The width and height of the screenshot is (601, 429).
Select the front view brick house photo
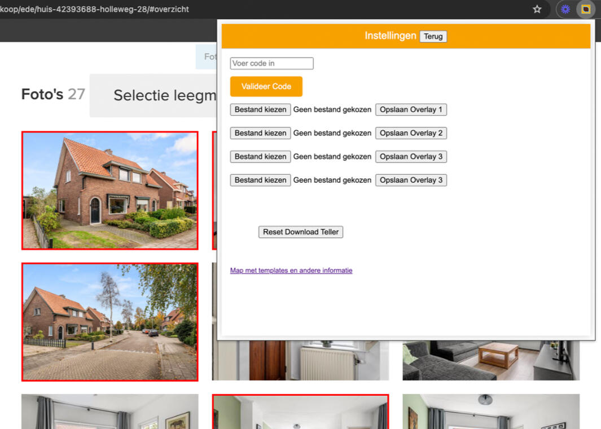point(109,191)
